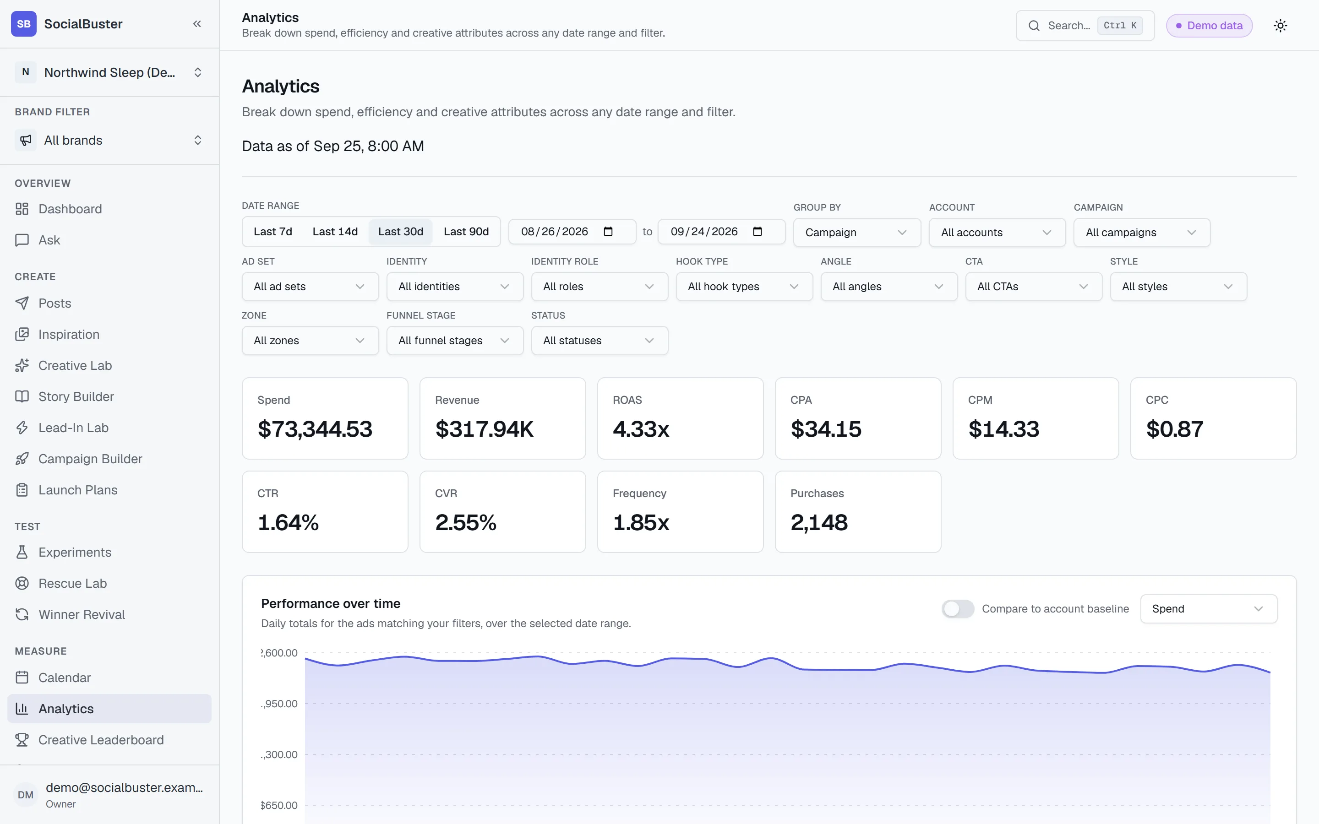
Task: Expand the Northwind Sleep workspace switcher
Action: pos(109,72)
